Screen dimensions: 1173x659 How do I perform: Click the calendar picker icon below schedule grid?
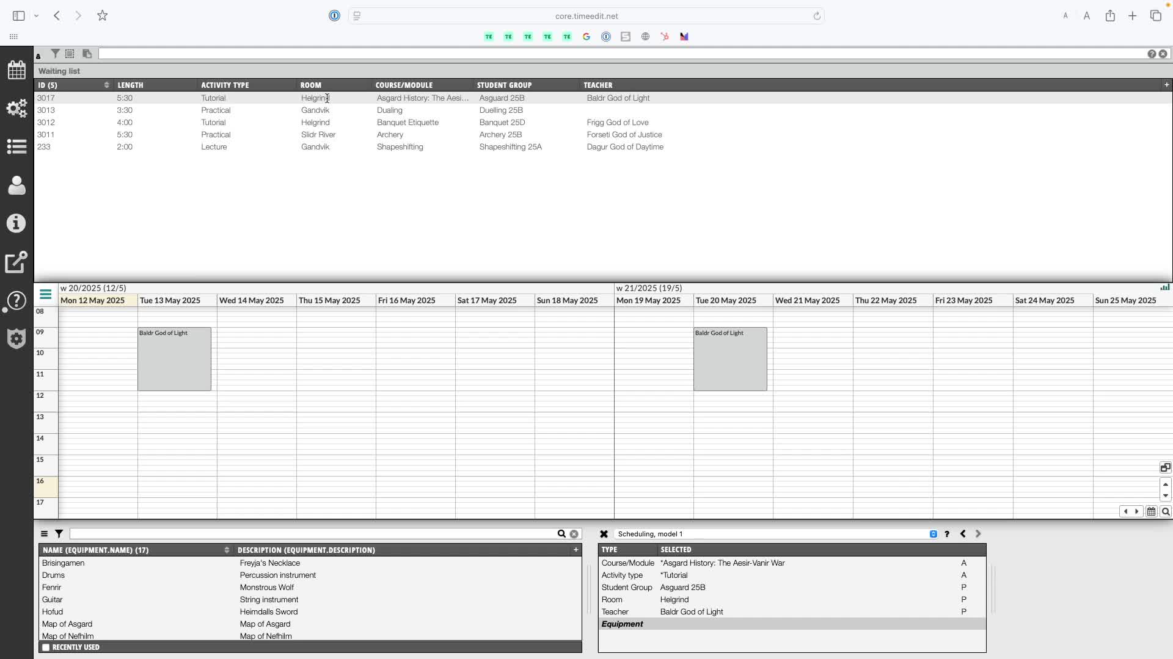(1151, 512)
